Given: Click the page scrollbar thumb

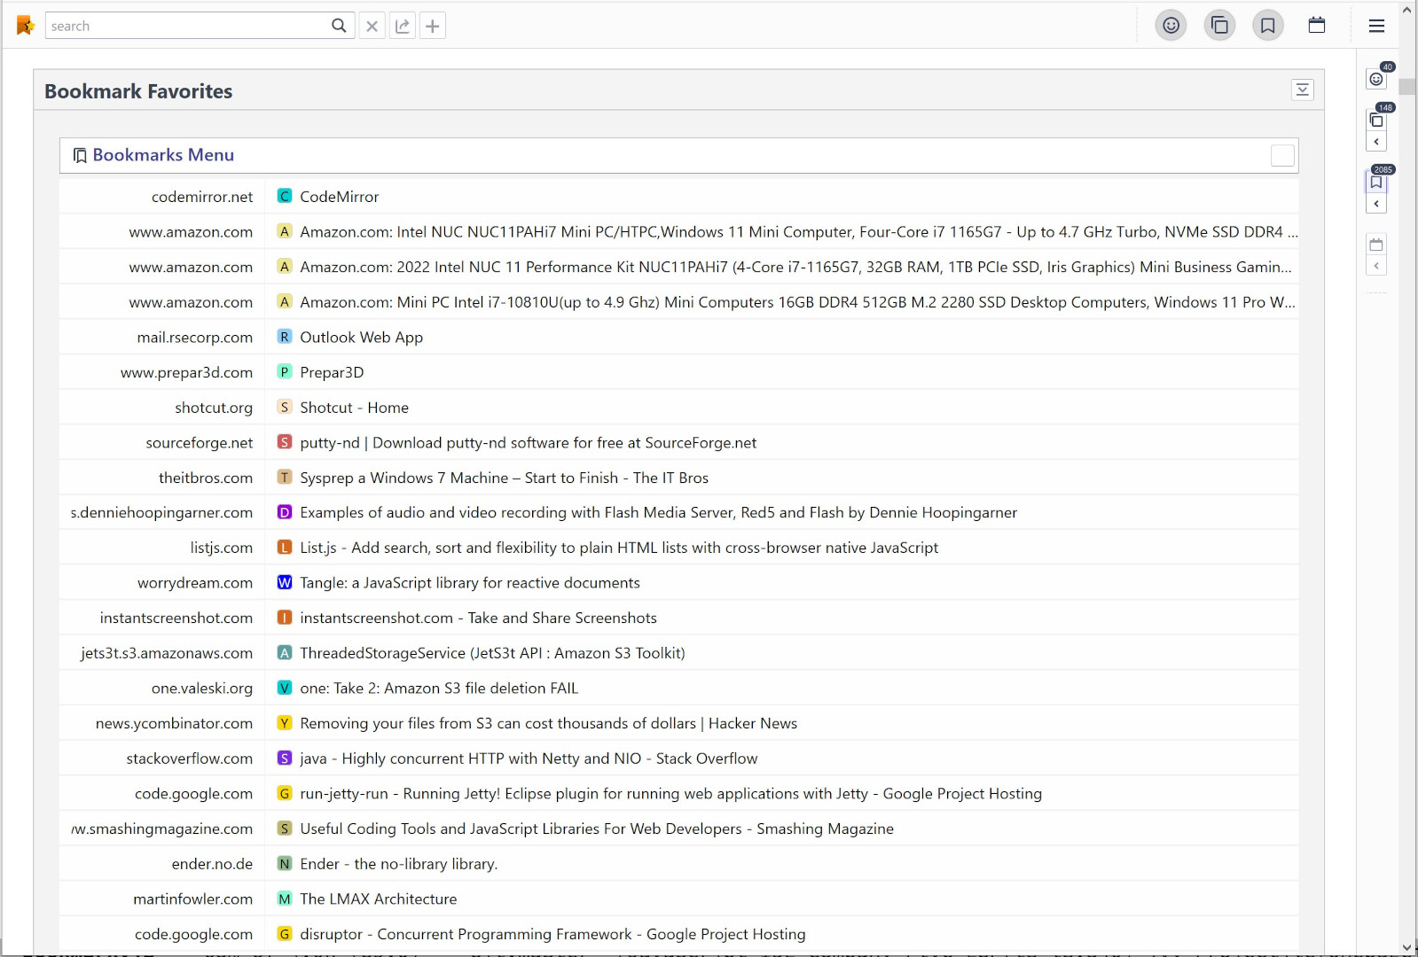Looking at the screenshot, I should [x=1407, y=86].
